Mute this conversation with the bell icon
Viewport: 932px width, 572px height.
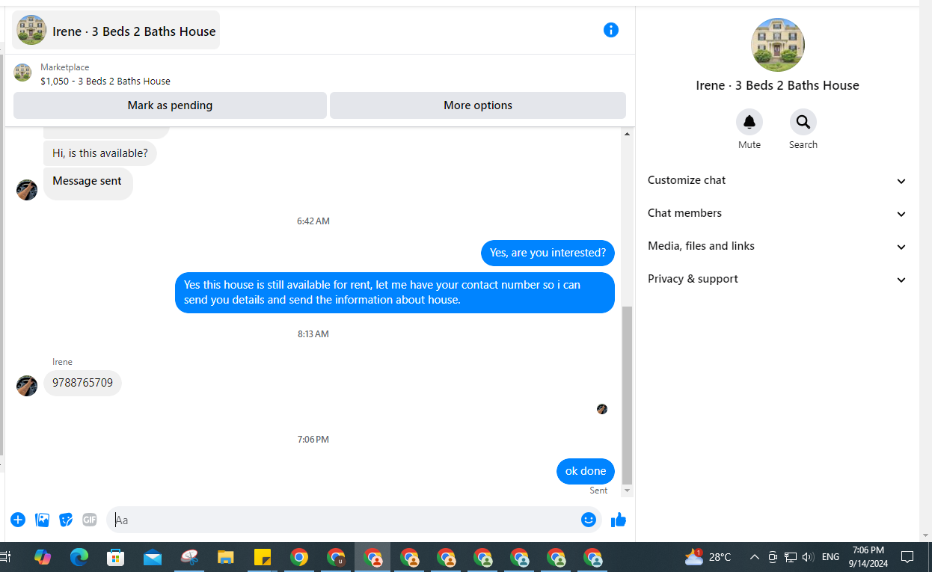coord(749,122)
